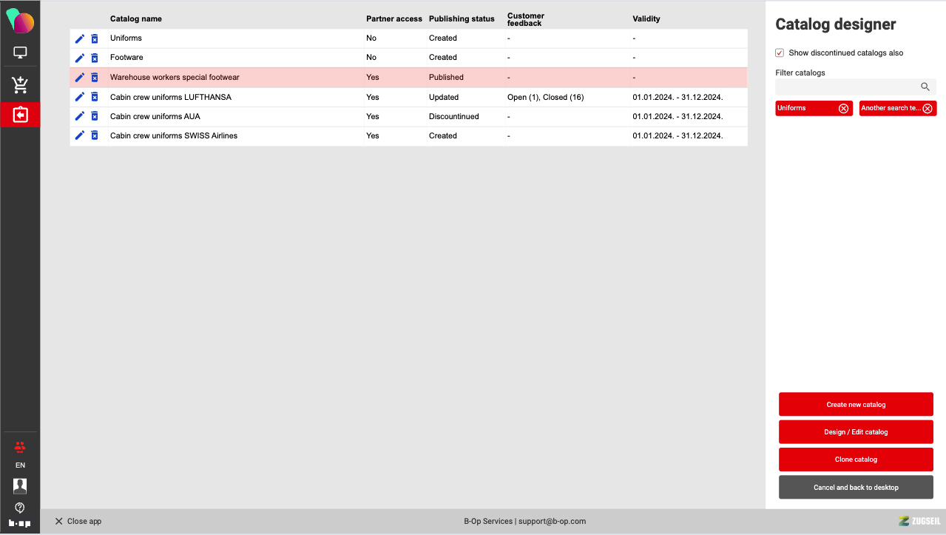This screenshot has width=946, height=535.
Task: Open the EN language selector
Action: point(20,465)
